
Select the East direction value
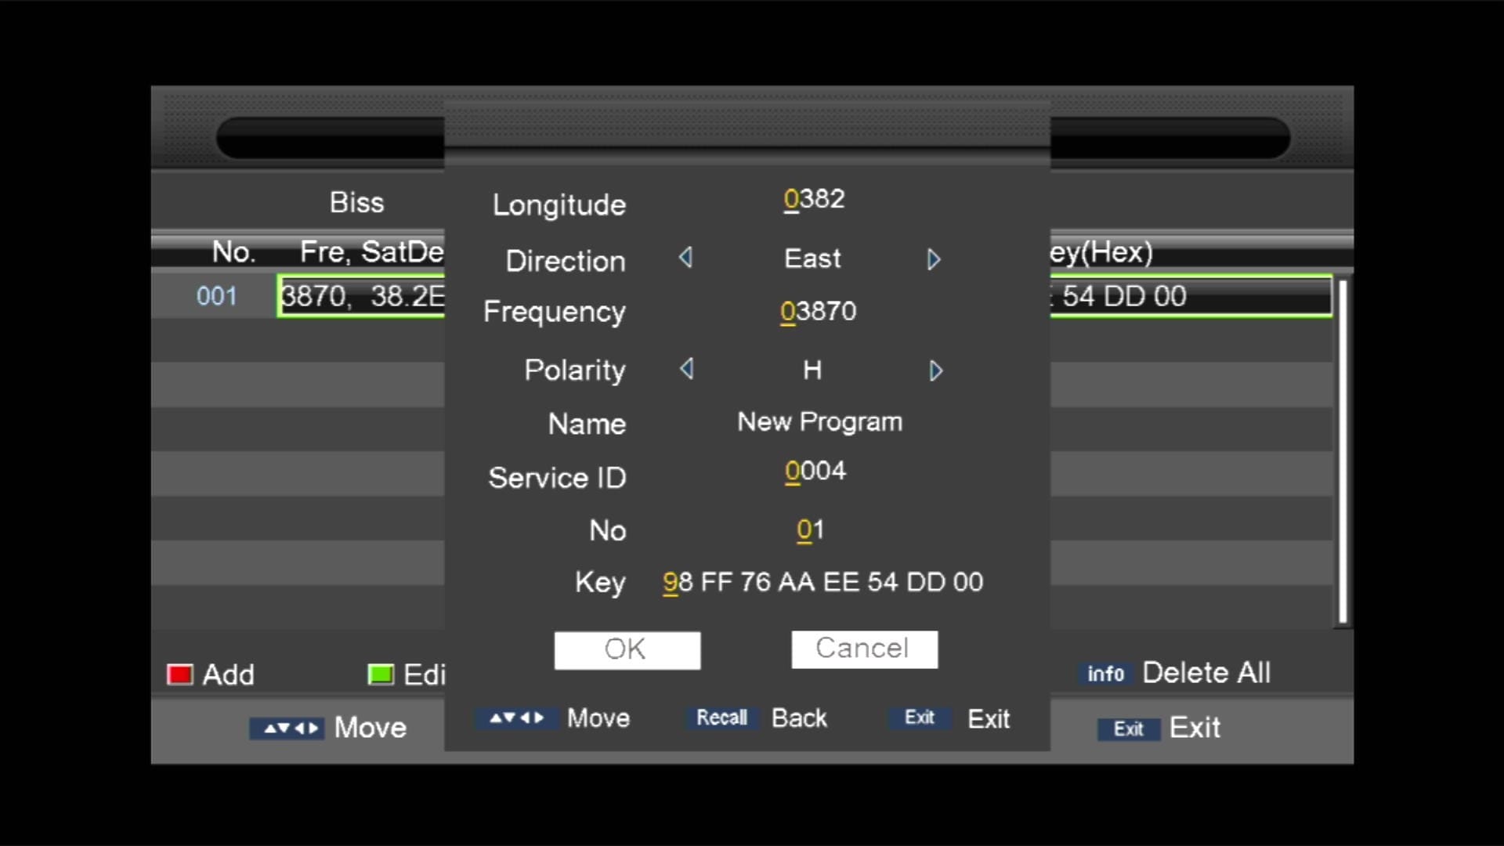pyautogui.click(x=812, y=258)
